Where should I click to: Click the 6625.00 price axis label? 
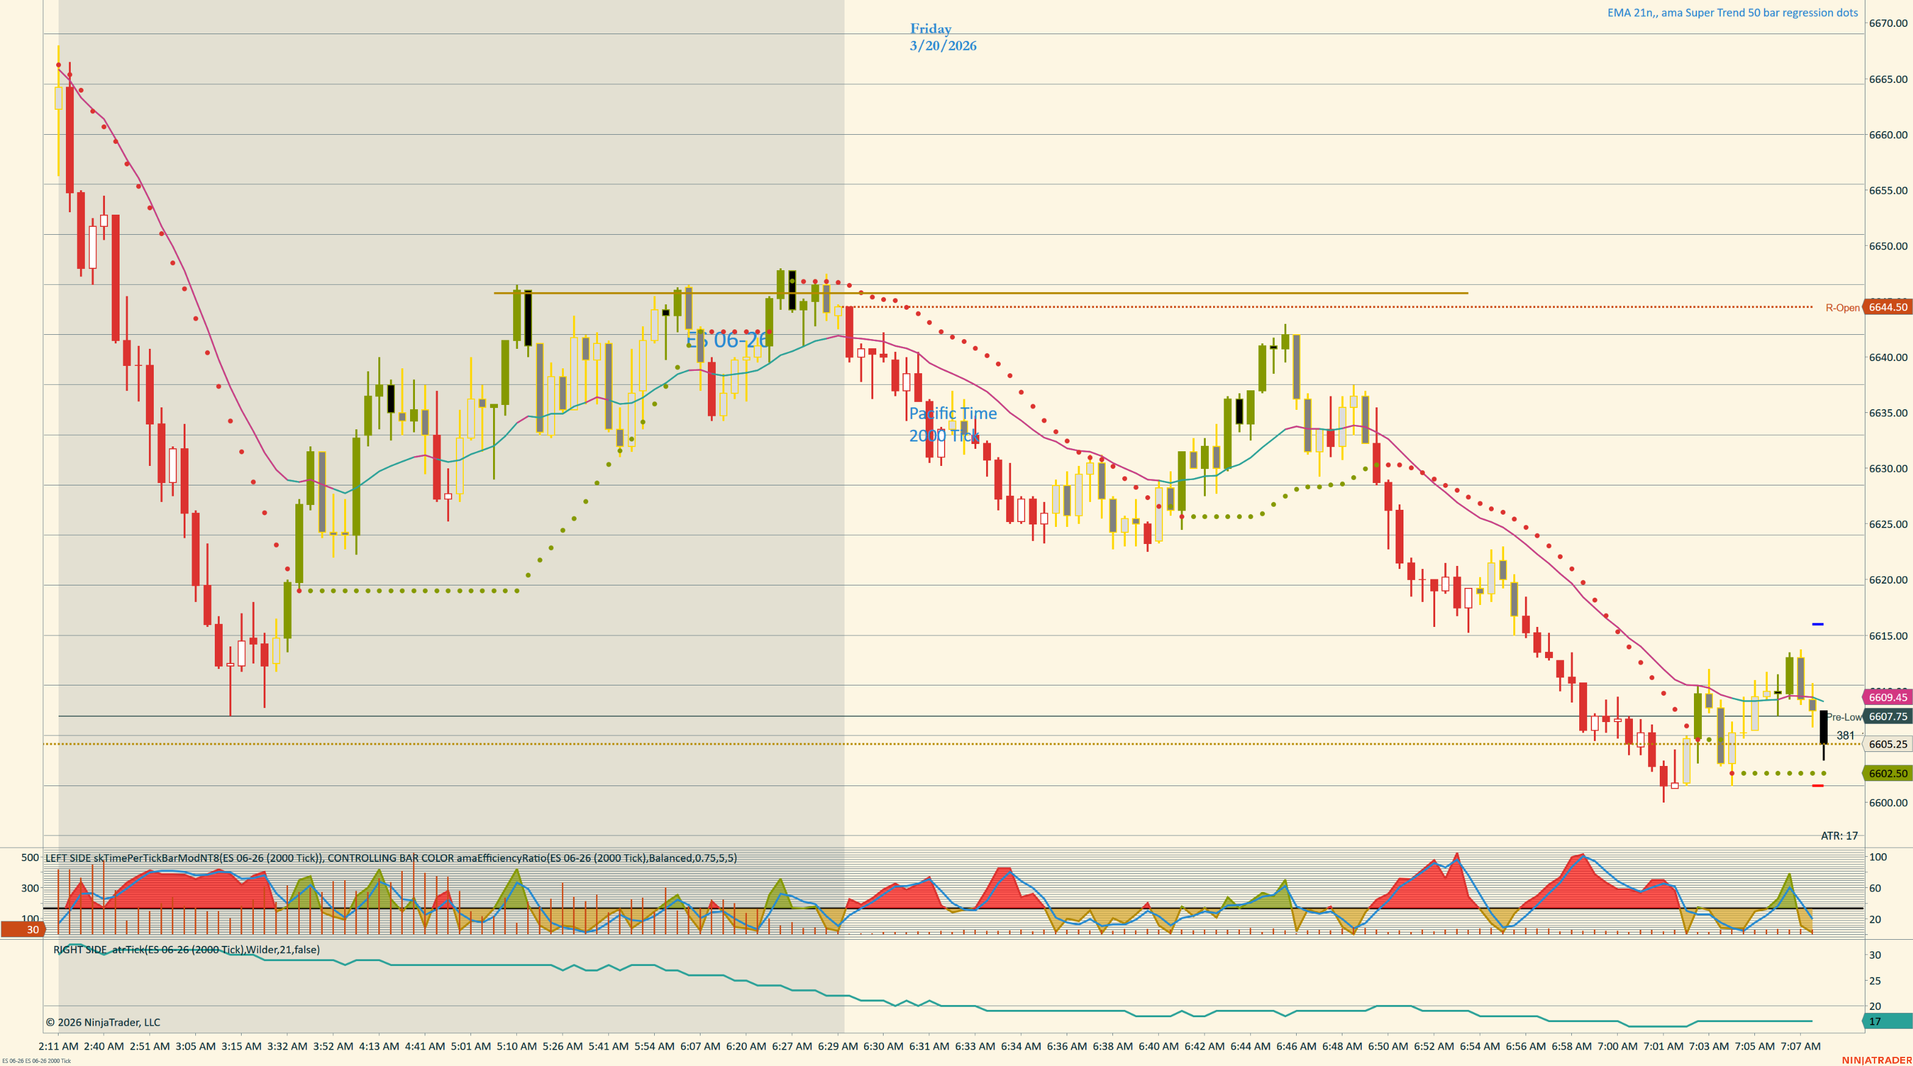coord(1888,524)
